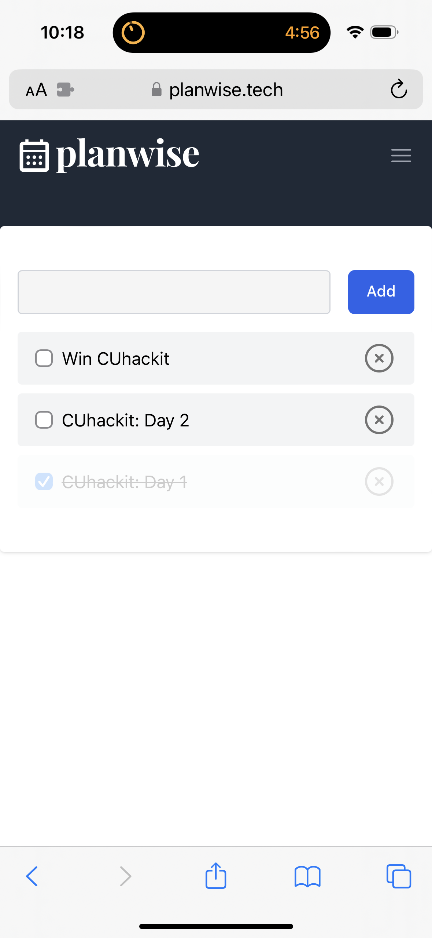Remove the CUhackit: Day 2 task
The width and height of the screenshot is (432, 938).
379,420
